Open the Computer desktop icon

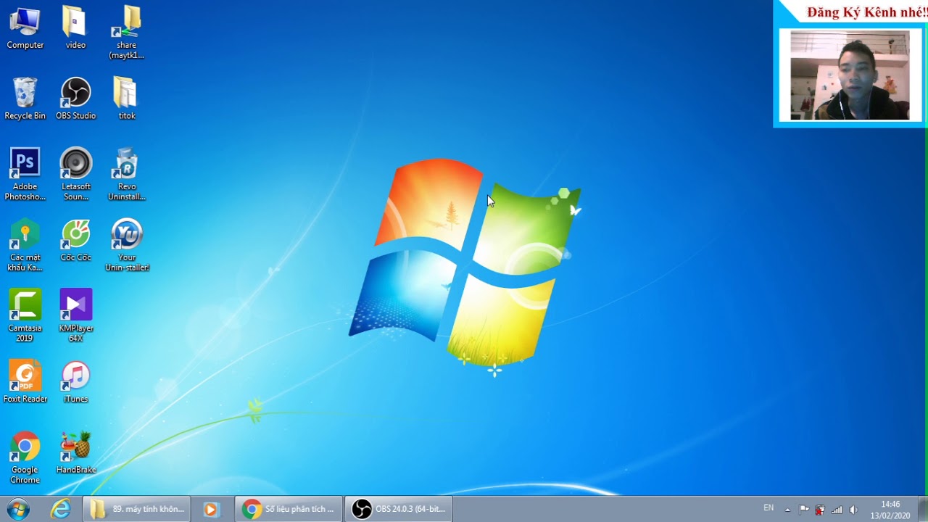(x=25, y=28)
